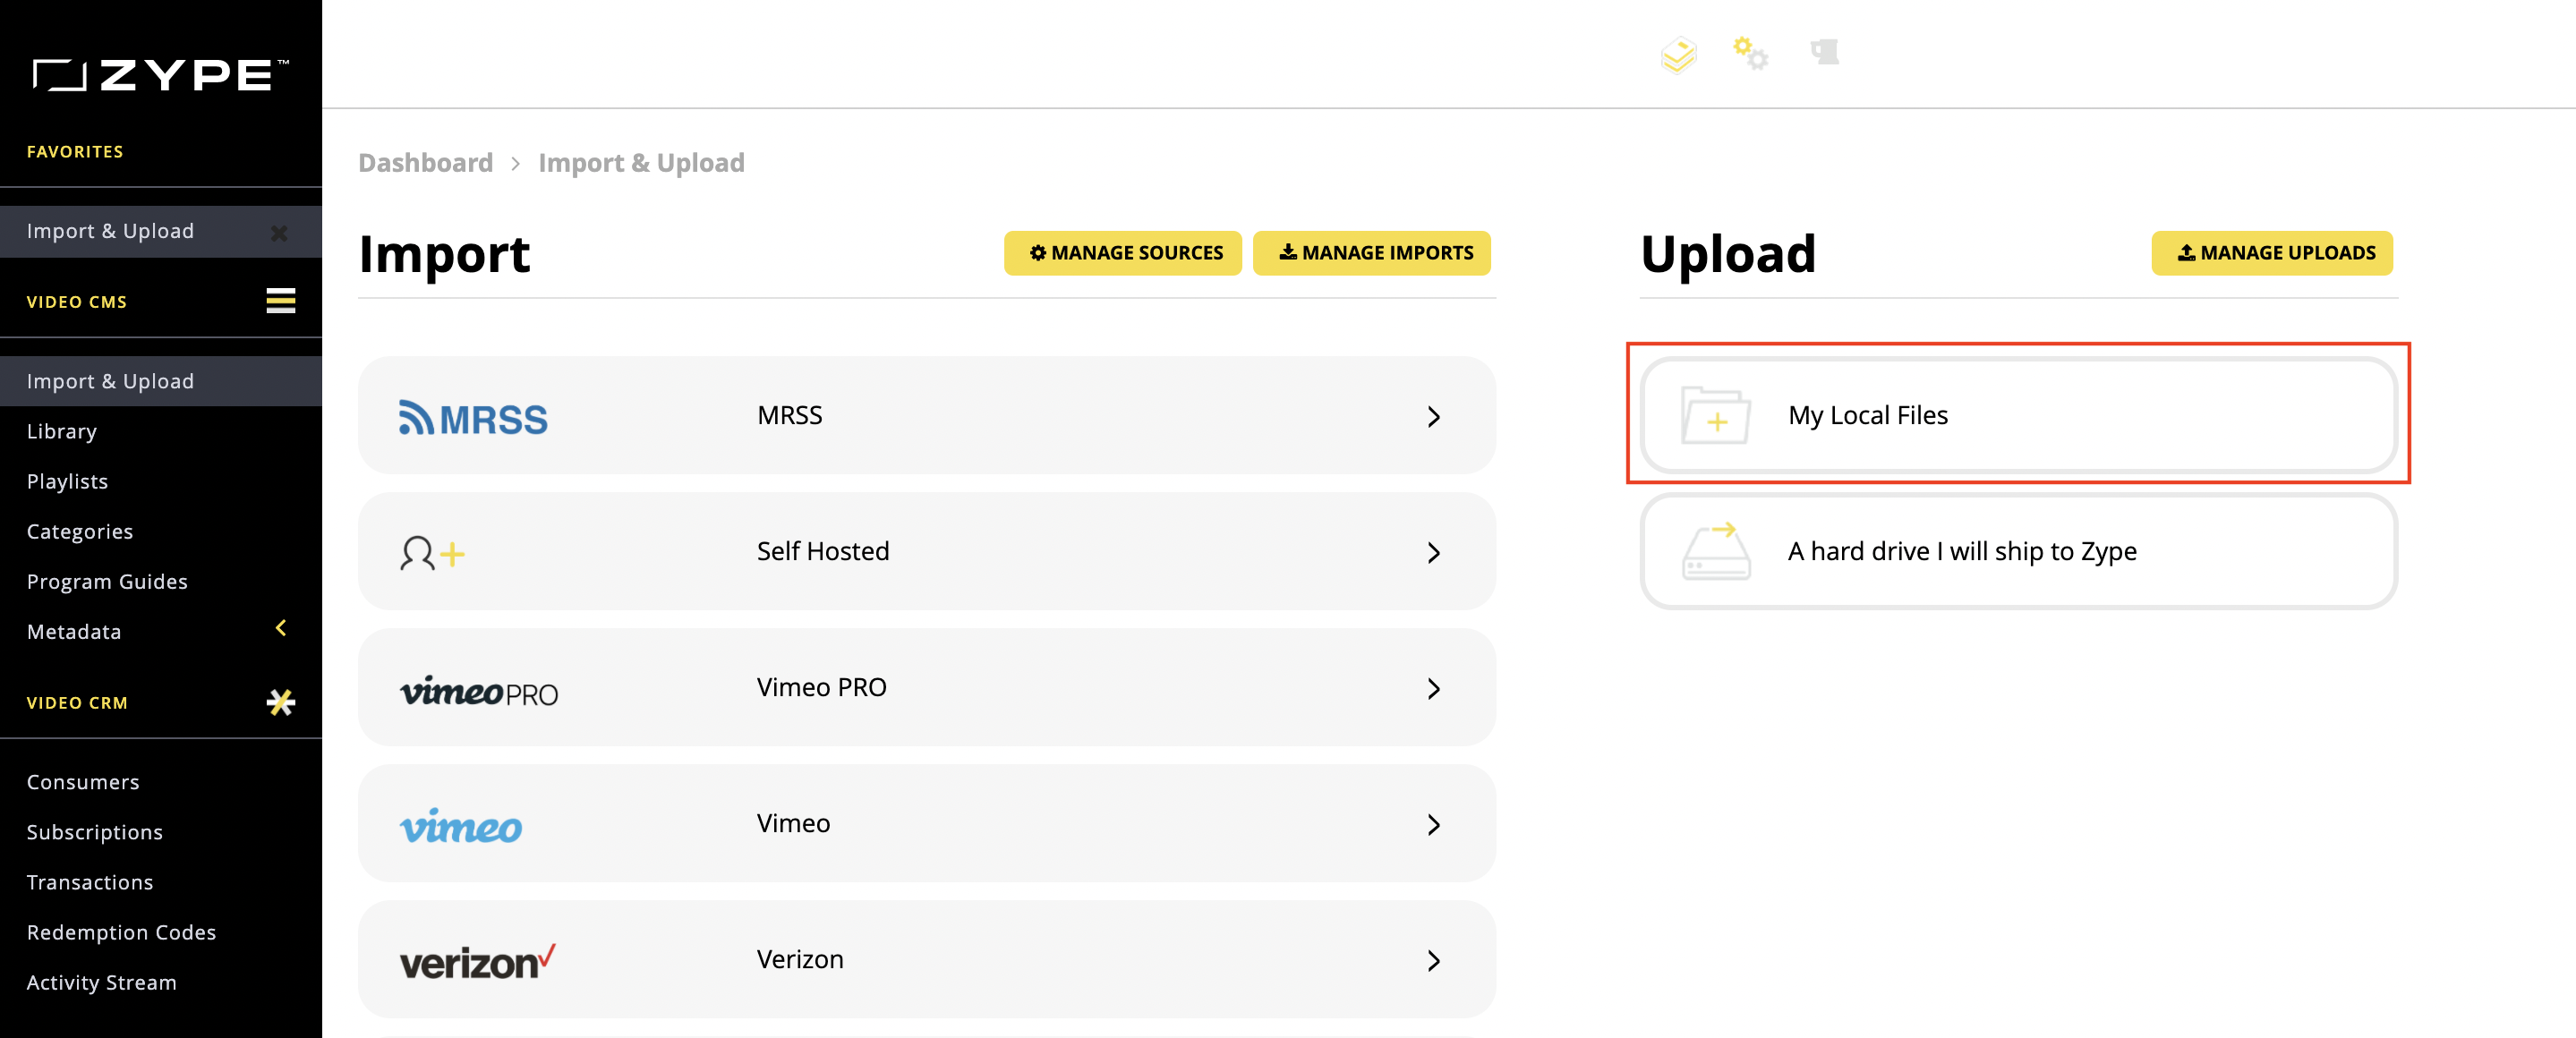Click the Zype logo

coord(160,74)
